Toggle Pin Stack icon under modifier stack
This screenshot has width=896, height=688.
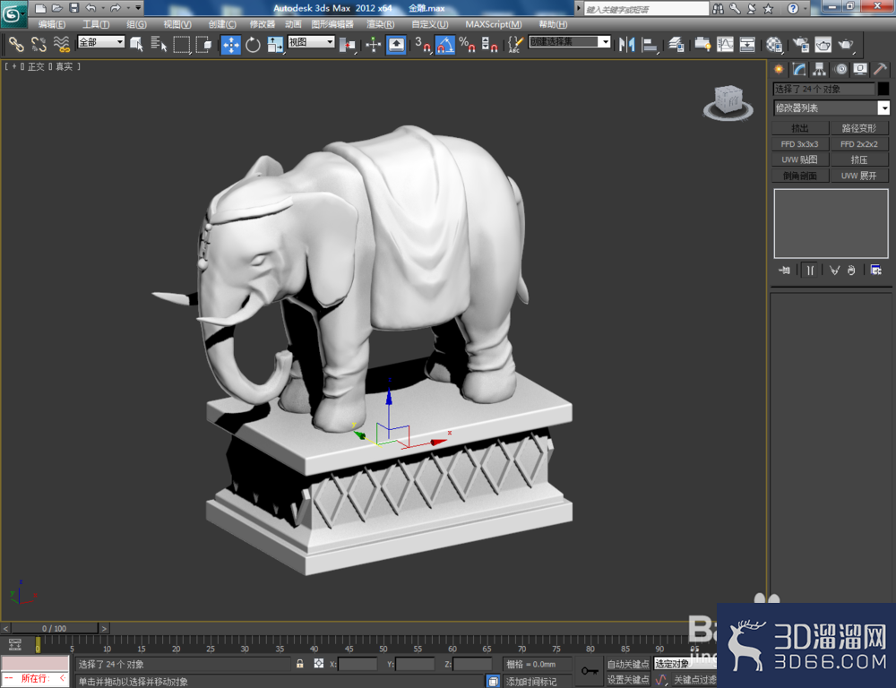[x=785, y=270]
